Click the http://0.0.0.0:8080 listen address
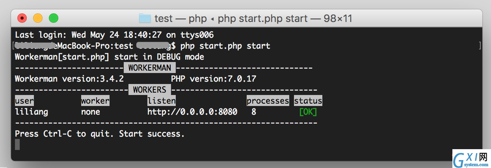 click(192, 112)
